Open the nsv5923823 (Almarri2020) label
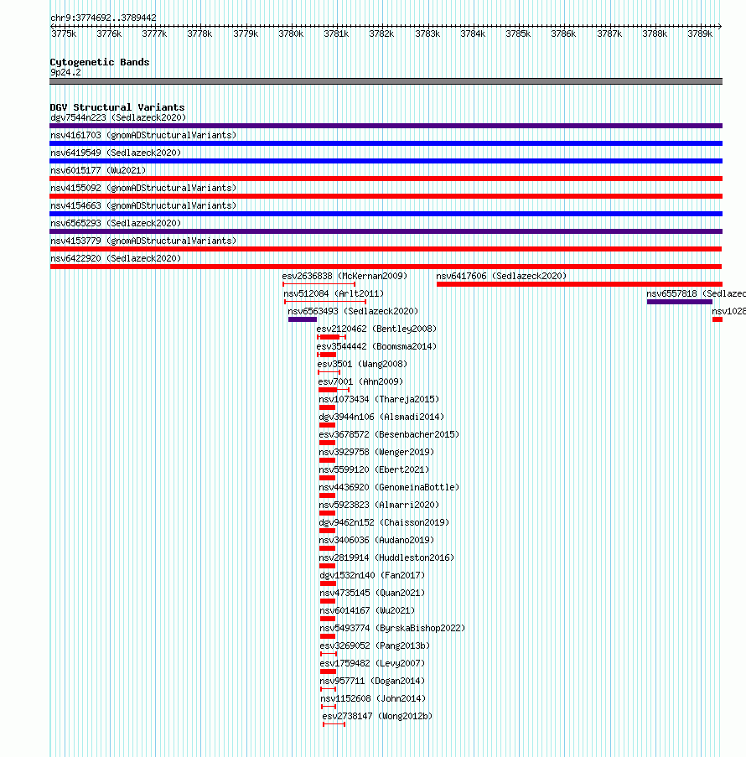 tap(379, 505)
